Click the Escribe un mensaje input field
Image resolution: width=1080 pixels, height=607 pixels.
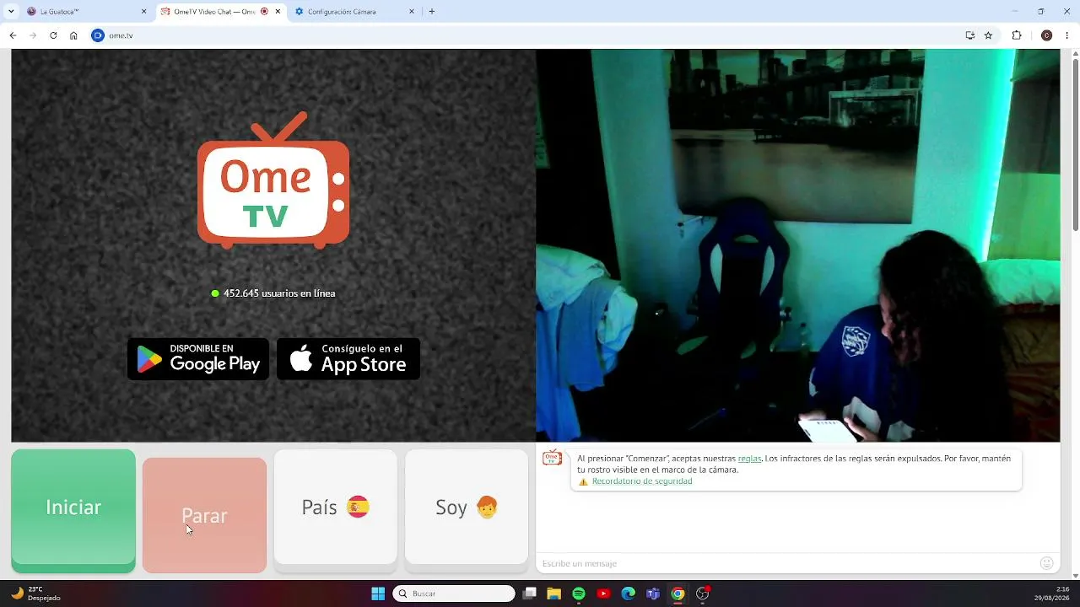coord(785,563)
